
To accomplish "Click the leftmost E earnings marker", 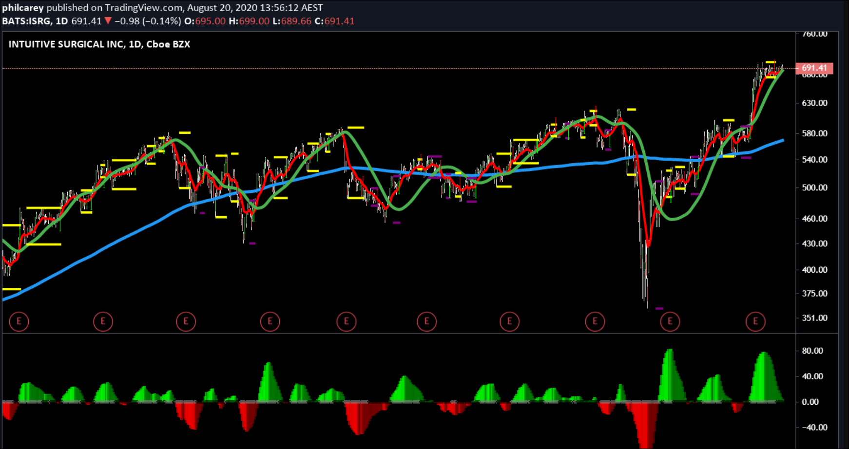I will [19, 321].
